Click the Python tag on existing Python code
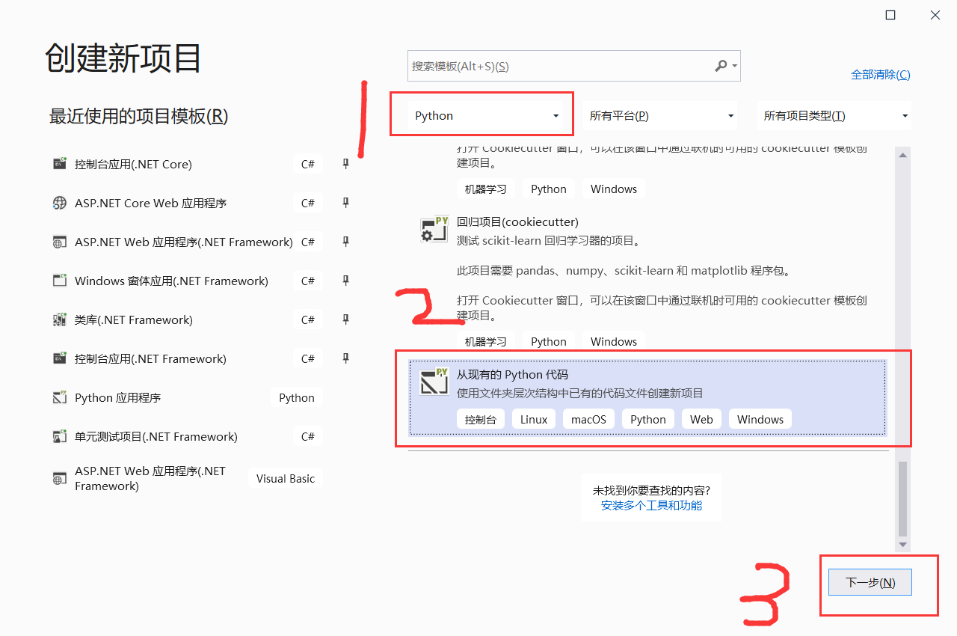Screen dimensions: 957x636 648,419
